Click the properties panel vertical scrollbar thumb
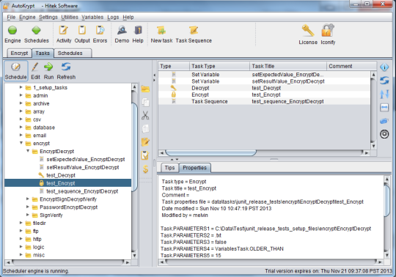Image resolution: width=396 pixels, height=277 pixels. (386, 200)
